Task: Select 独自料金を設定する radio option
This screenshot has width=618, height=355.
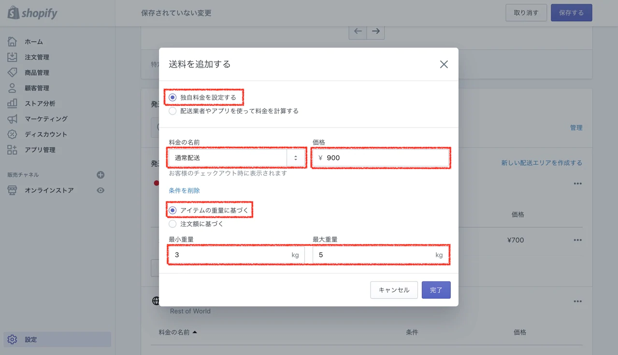Action: [x=172, y=98]
